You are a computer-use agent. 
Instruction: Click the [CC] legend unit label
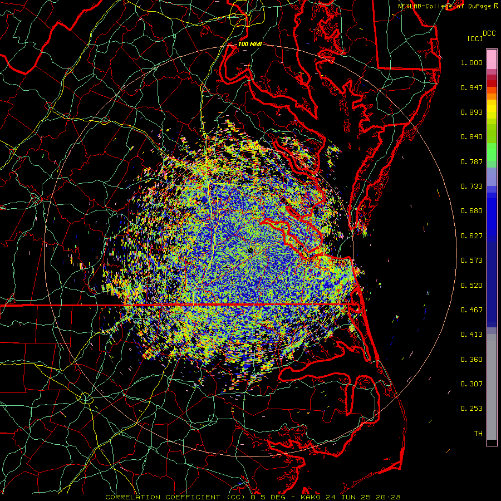click(x=475, y=38)
